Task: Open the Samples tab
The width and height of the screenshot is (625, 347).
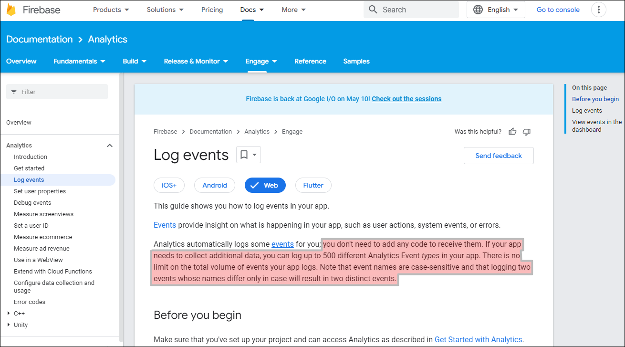Action: coord(356,61)
